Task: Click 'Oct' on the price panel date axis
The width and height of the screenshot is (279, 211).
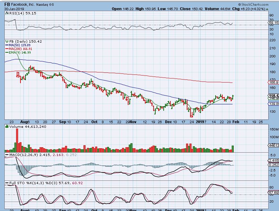Action: 94,122
